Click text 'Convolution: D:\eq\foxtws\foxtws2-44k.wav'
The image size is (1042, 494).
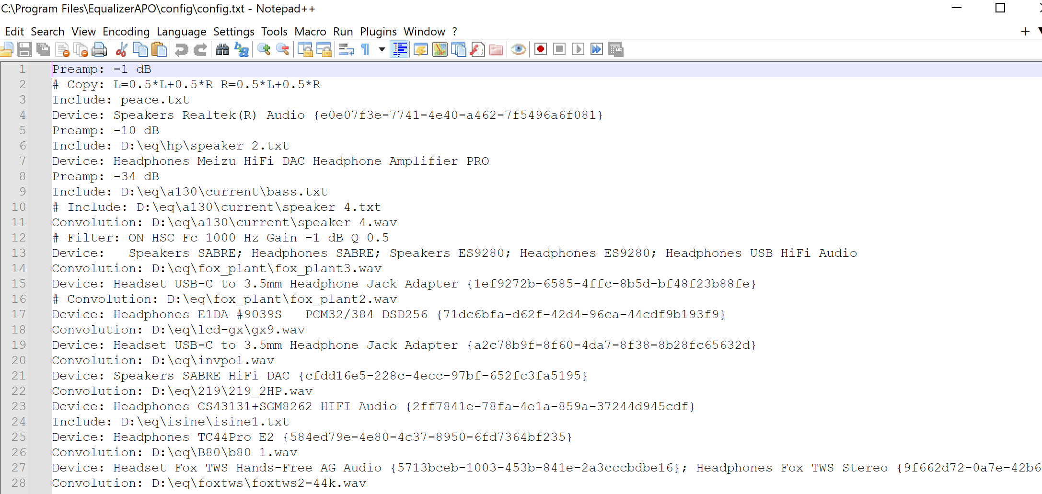pyautogui.click(x=209, y=483)
